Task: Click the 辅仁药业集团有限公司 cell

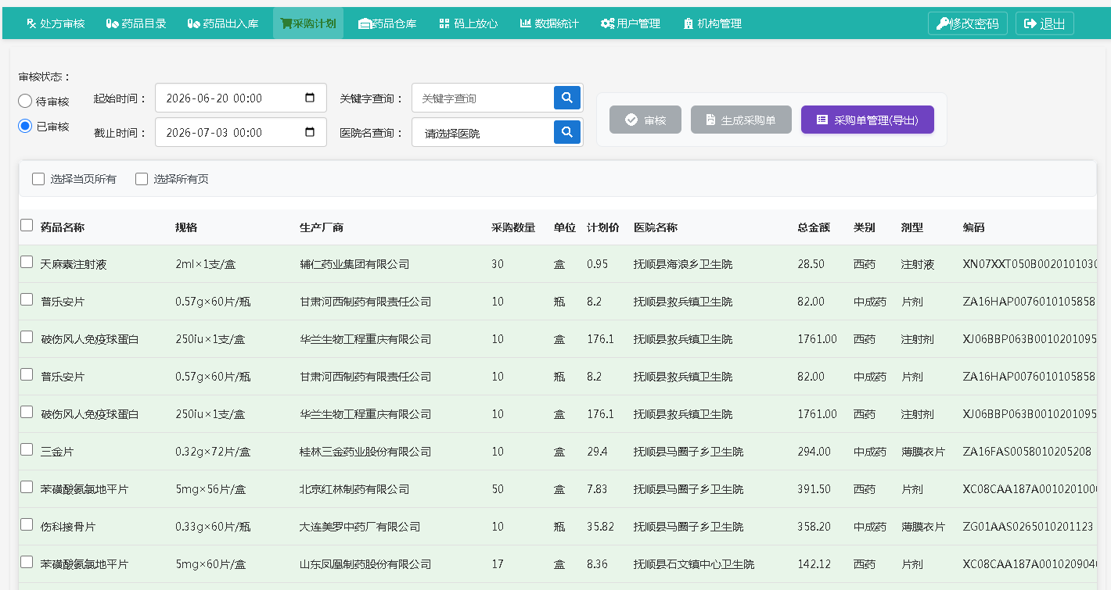Action: click(x=354, y=264)
